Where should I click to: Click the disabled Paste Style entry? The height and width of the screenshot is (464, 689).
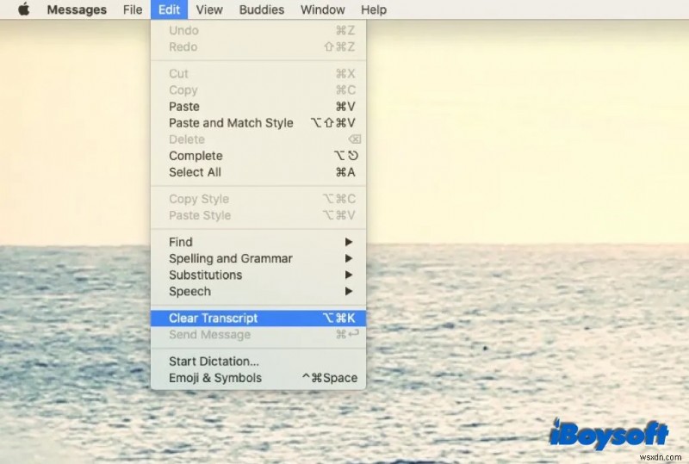[x=258, y=215]
